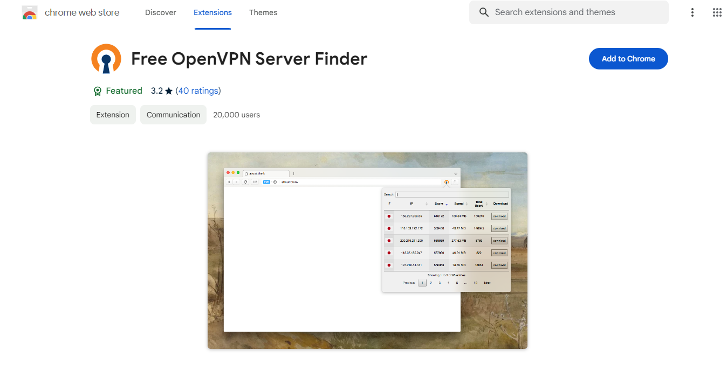Focus the Search extensions and themes field
727x378 pixels.
[x=569, y=12]
